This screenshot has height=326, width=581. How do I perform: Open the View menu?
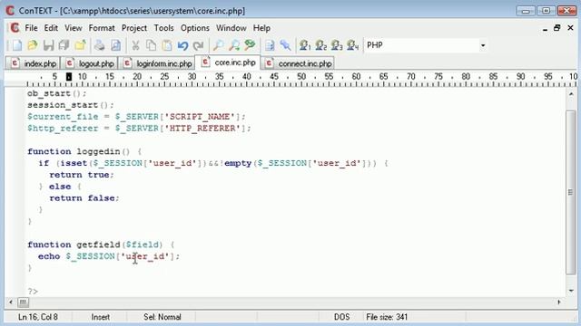pyautogui.click(x=74, y=28)
